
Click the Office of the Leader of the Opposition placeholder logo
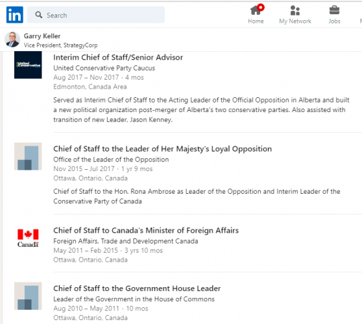pos(28,156)
